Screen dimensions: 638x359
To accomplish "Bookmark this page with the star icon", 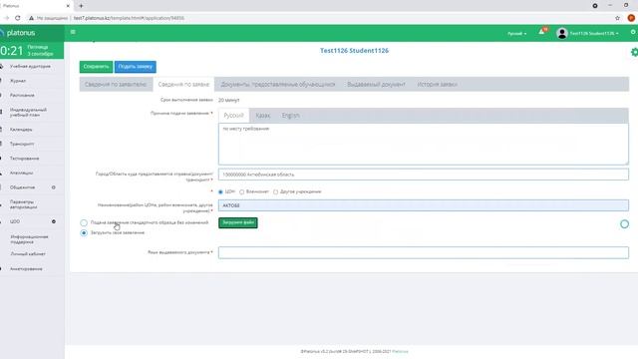I will point(617,18).
